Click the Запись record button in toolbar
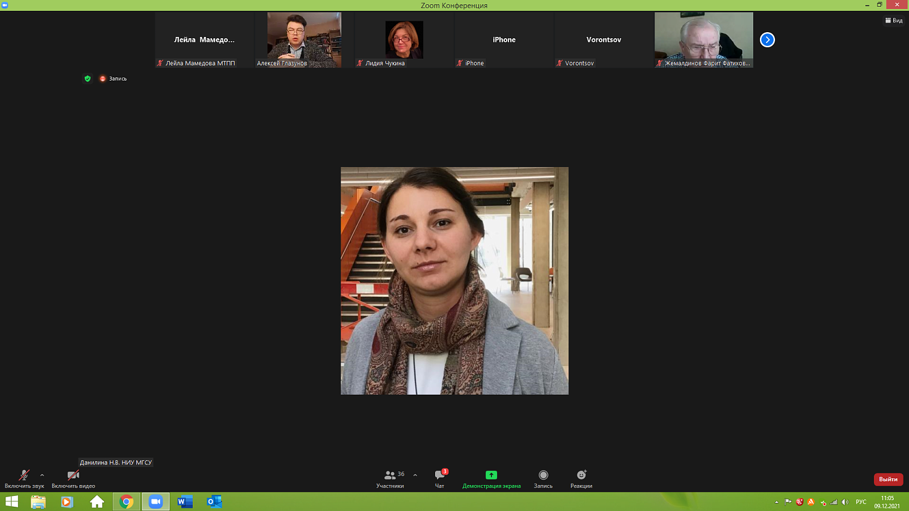The image size is (909, 511). [x=543, y=478]
